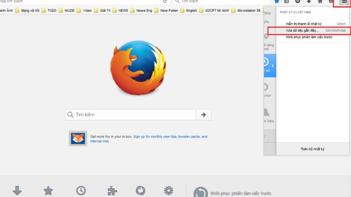Click "Toàn bộ nhật ký" at panel bottom

(312, 149)
